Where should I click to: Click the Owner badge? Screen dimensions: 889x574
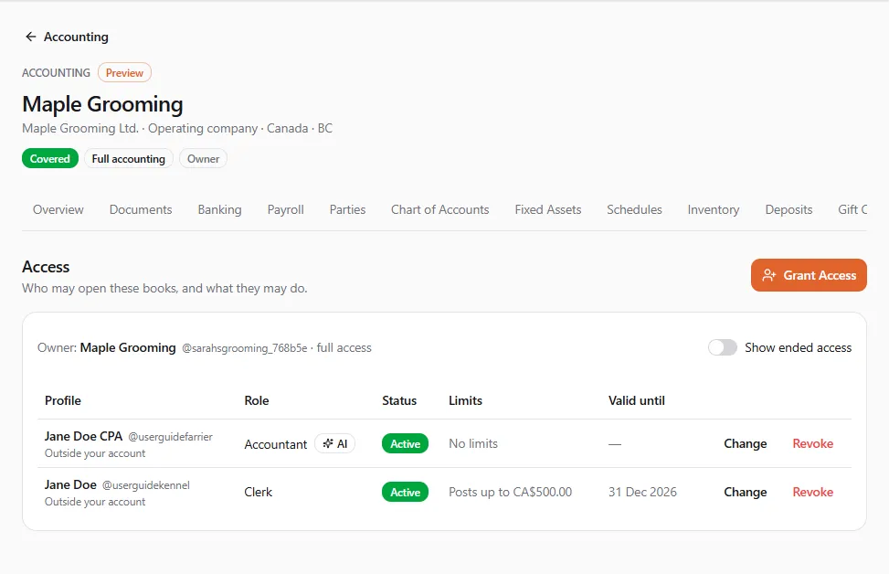203,159
